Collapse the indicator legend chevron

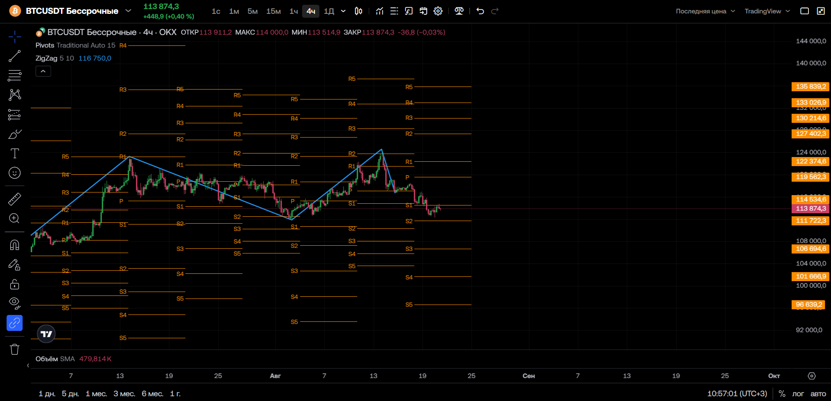pos(43,71)
